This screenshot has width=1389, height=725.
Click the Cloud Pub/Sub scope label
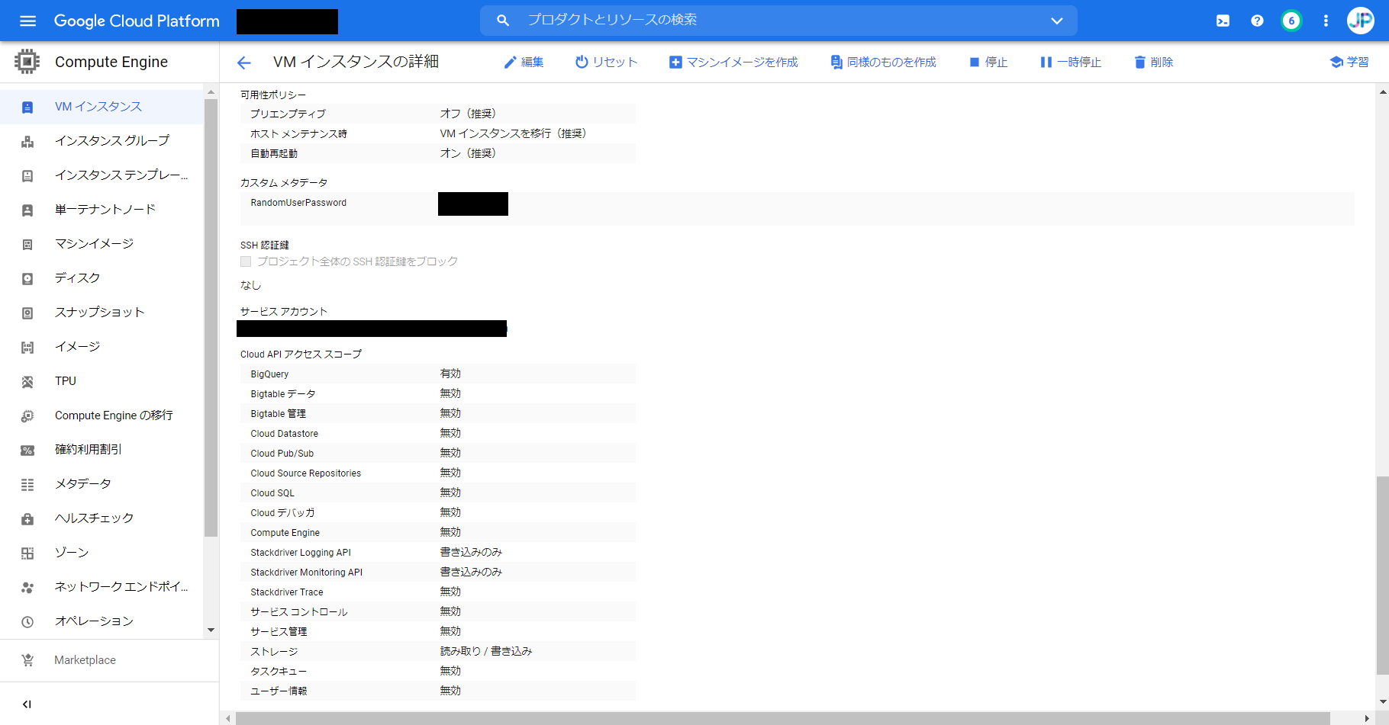tap(282, 454)
